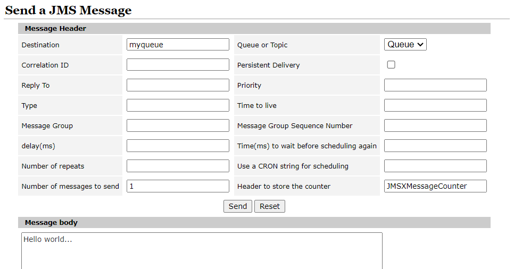Screen dimensions: 514x269
Task: Submit the message with Send button
Action: pos(238,206)
